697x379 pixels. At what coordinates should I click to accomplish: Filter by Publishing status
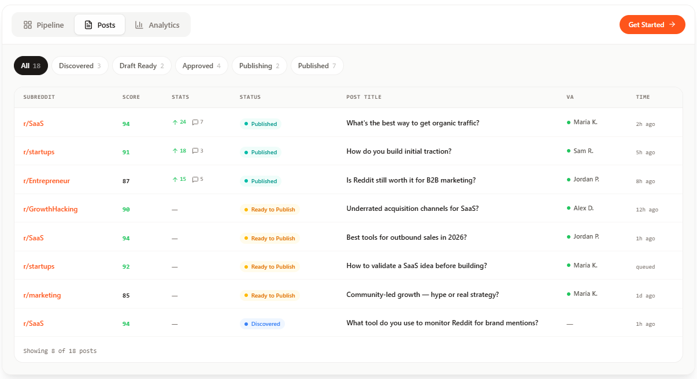259,66
